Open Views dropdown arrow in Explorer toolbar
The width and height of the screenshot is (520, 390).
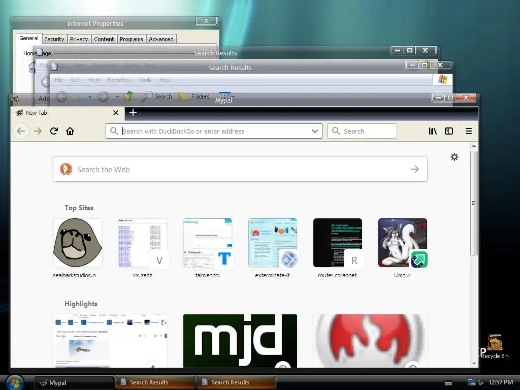pyautogui.click(x=234, y=96)
